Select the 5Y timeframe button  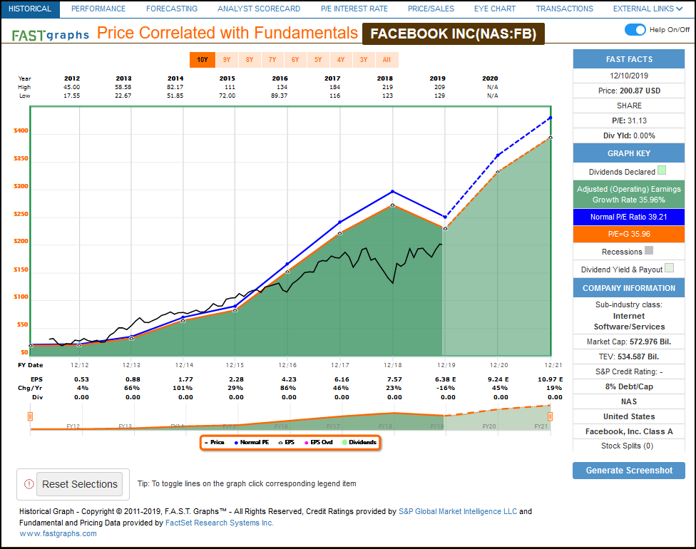[x=318, y=60]
